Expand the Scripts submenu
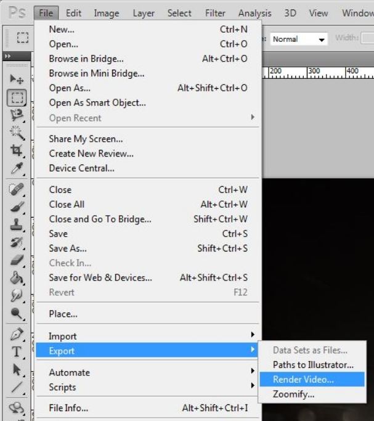374x421 pixels. point(147,387)
